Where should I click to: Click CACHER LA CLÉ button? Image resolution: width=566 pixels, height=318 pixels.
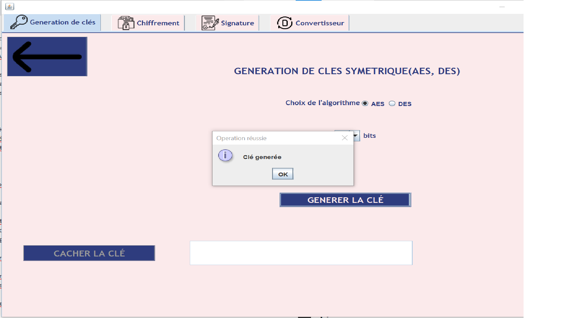coord(89,253)
